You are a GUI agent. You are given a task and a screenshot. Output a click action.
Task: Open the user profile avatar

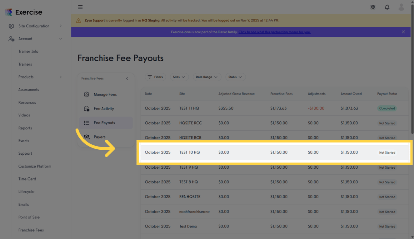[401, 7]
